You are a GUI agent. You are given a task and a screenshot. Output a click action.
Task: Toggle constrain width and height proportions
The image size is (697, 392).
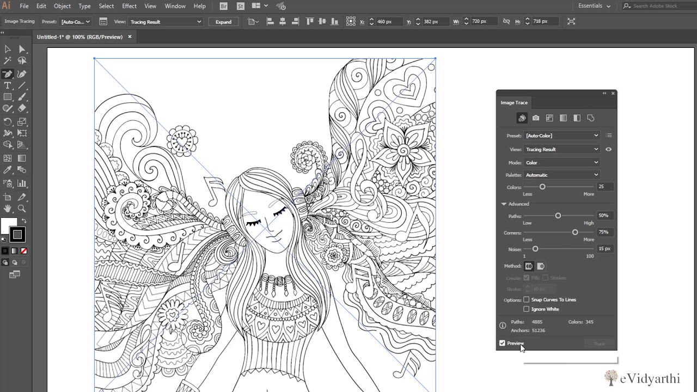click(506, 21)
